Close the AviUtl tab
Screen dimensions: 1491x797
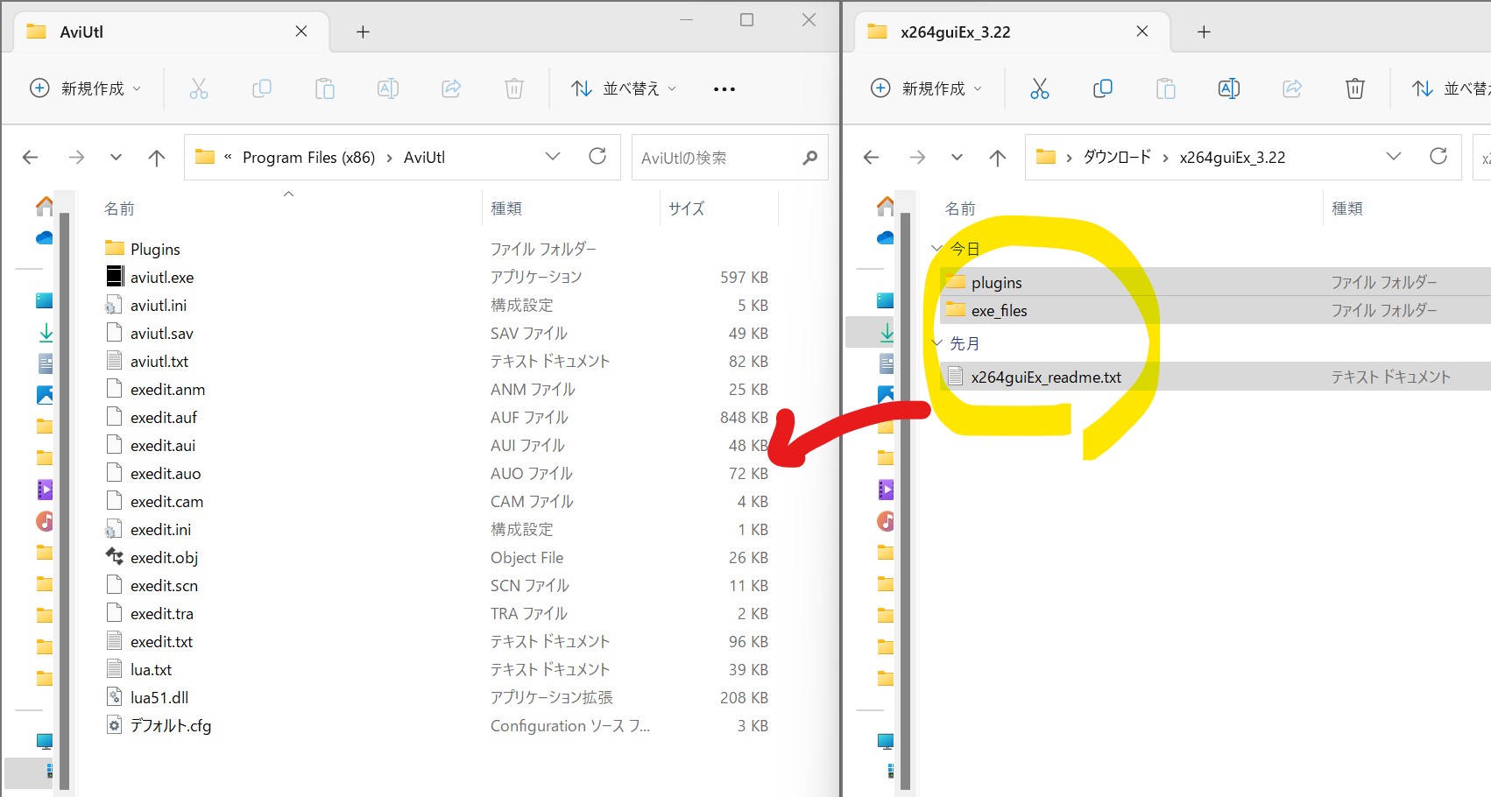301,32
